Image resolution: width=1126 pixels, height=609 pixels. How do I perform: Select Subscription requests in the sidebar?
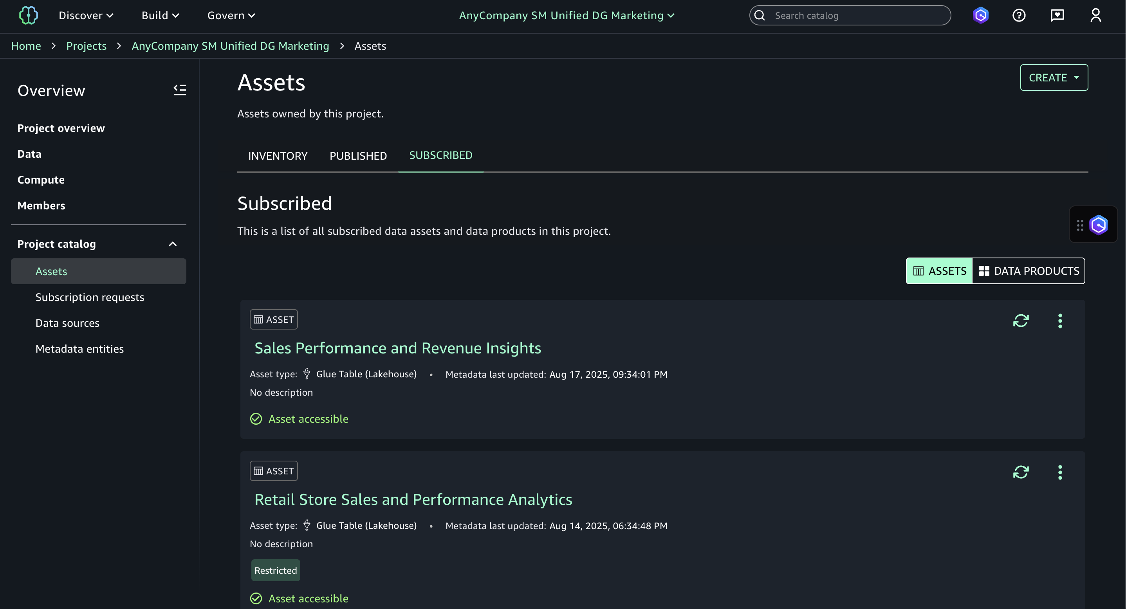(x=89, y=297)
